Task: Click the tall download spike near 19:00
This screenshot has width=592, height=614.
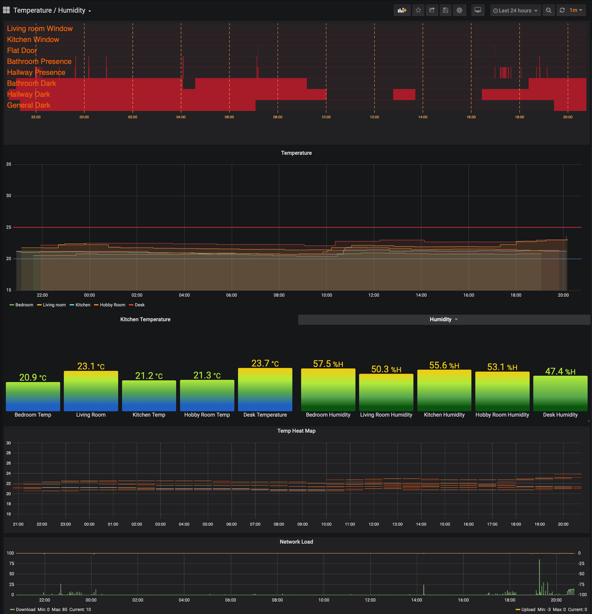Action: pos(539,577)
